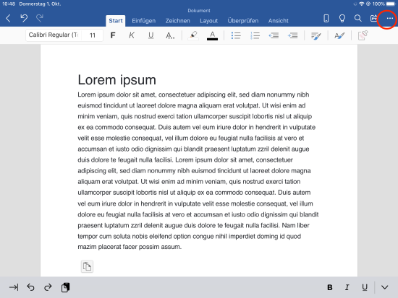
Task: Toggle italic with the K button
Action: pyautogui.click(x=132, y=35)
